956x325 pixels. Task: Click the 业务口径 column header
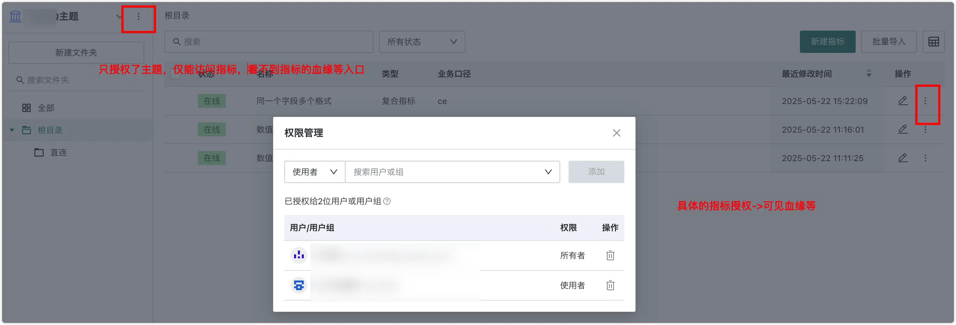point(454,74)
